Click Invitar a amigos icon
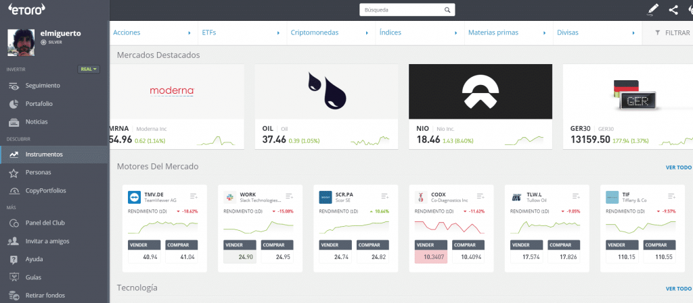Viewport: 693px width, 303px height. point(14,242)
